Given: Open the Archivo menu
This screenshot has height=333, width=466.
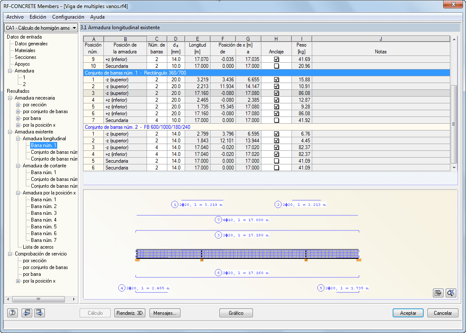Looking at the screenshot, I should [x=15, y=17].
